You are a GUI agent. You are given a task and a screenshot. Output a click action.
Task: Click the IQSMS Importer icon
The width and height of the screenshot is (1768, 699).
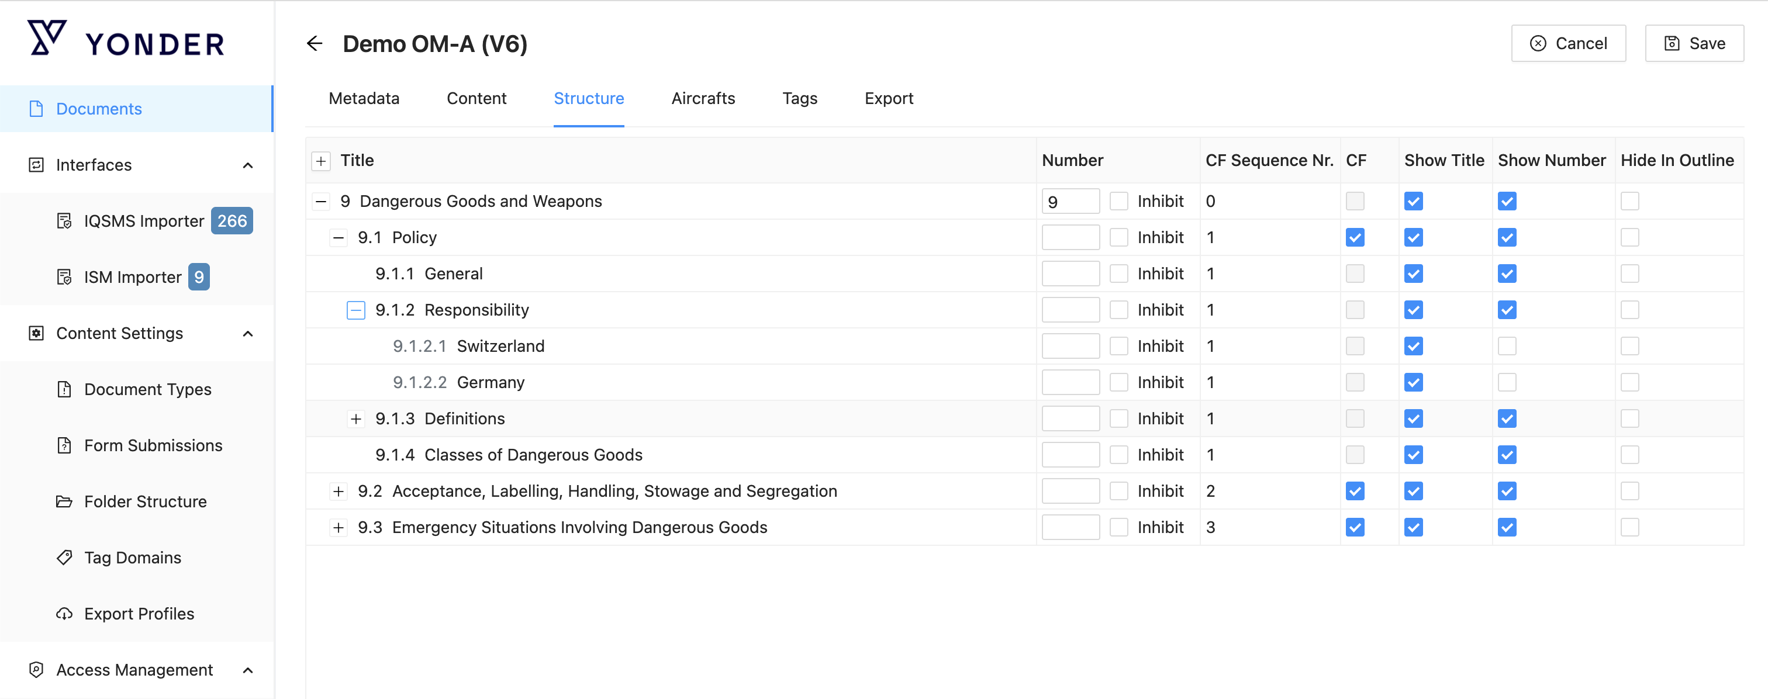tap(64, 221)
